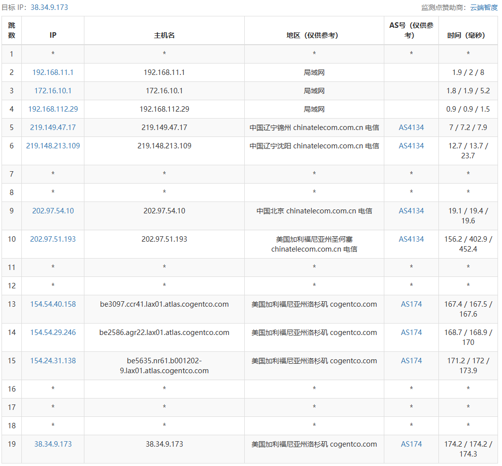Click the AS174 link in hop 19 row
This screenshot has height=466, width=502.
(411, 444)
